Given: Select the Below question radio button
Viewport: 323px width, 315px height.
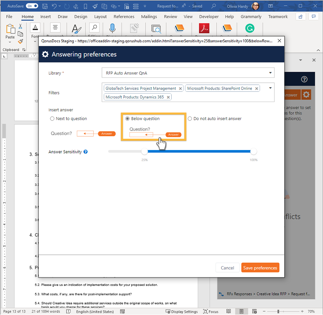Looking at the screenshot, I should 127,119.
